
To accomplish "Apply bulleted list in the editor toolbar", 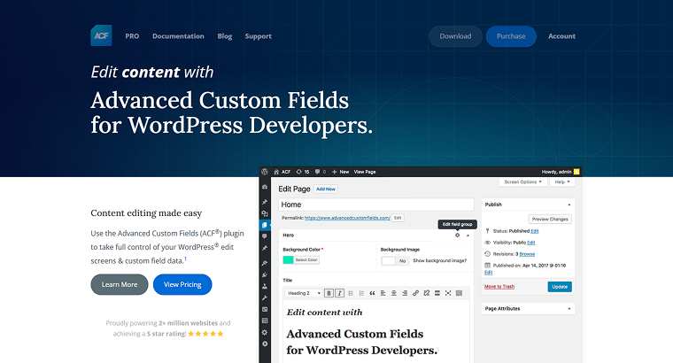I will tap(351, 293).
